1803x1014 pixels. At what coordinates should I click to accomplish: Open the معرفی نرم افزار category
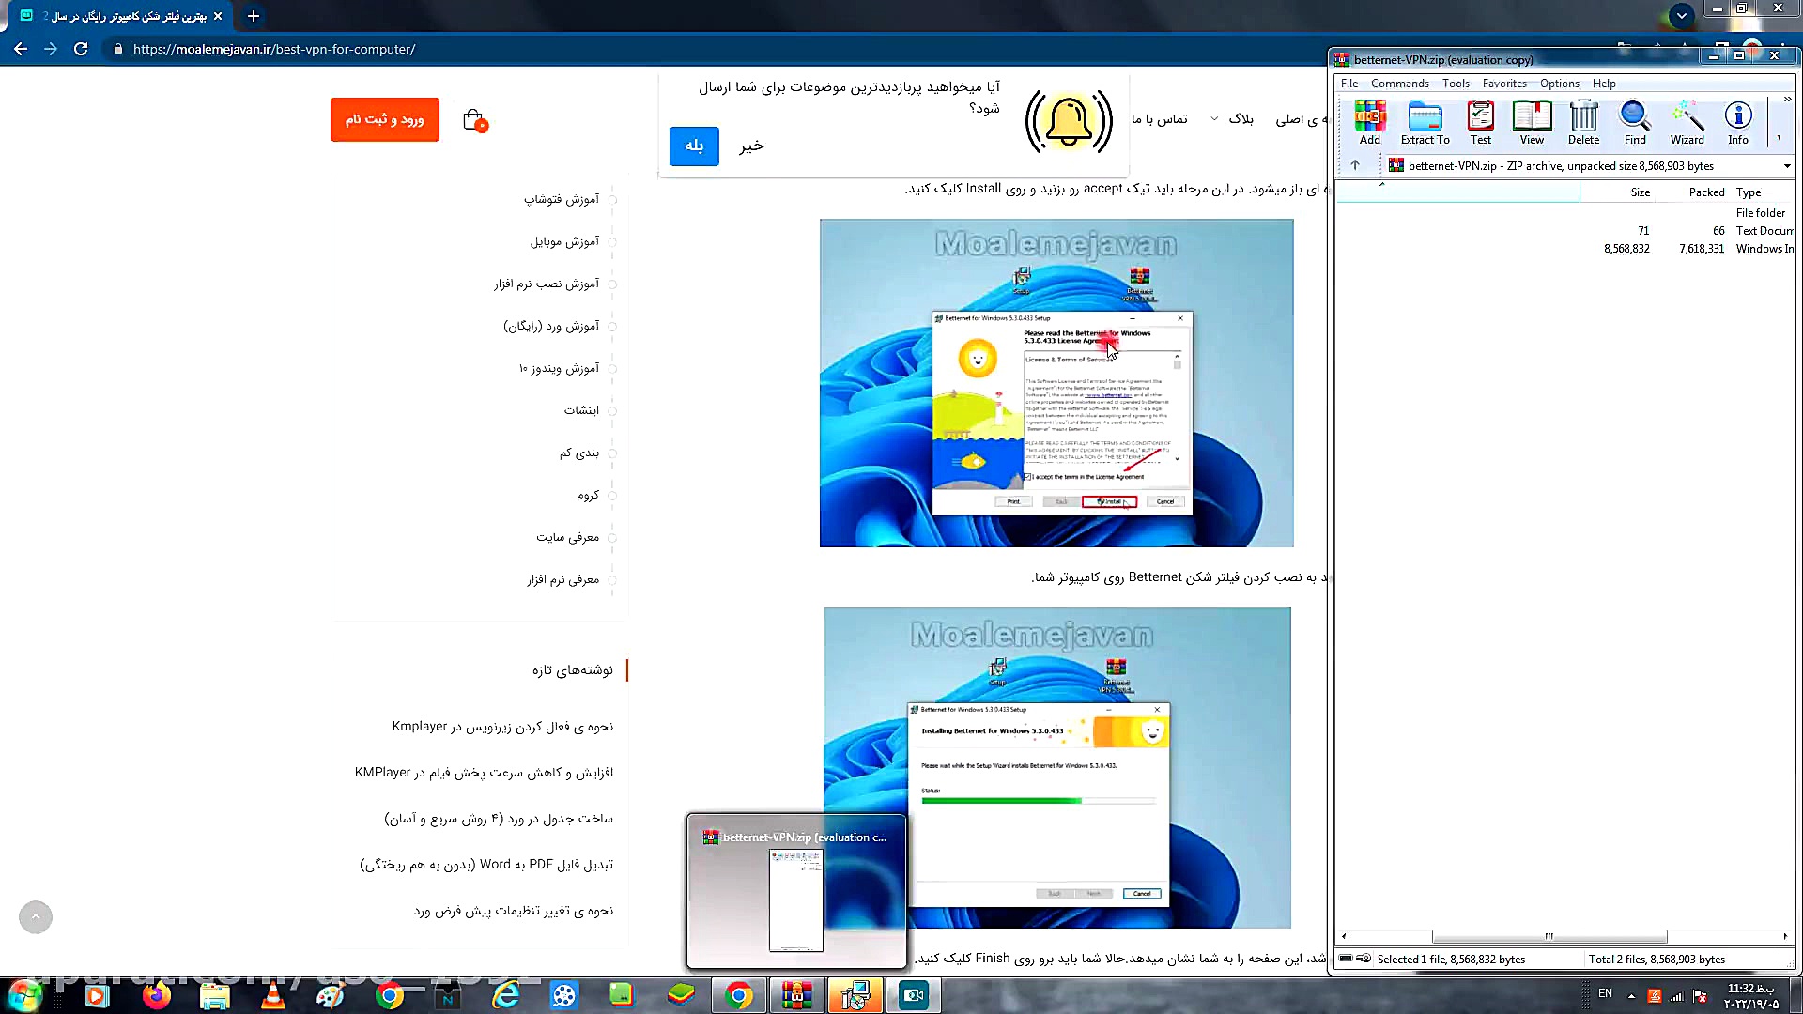coord(562,579)
